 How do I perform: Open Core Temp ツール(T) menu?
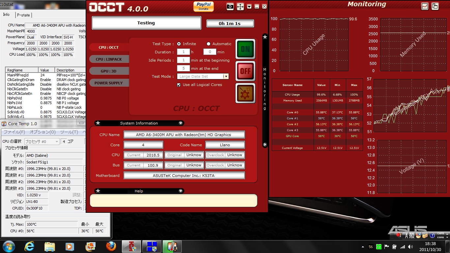pyautogui.click(x=69, y=132)
